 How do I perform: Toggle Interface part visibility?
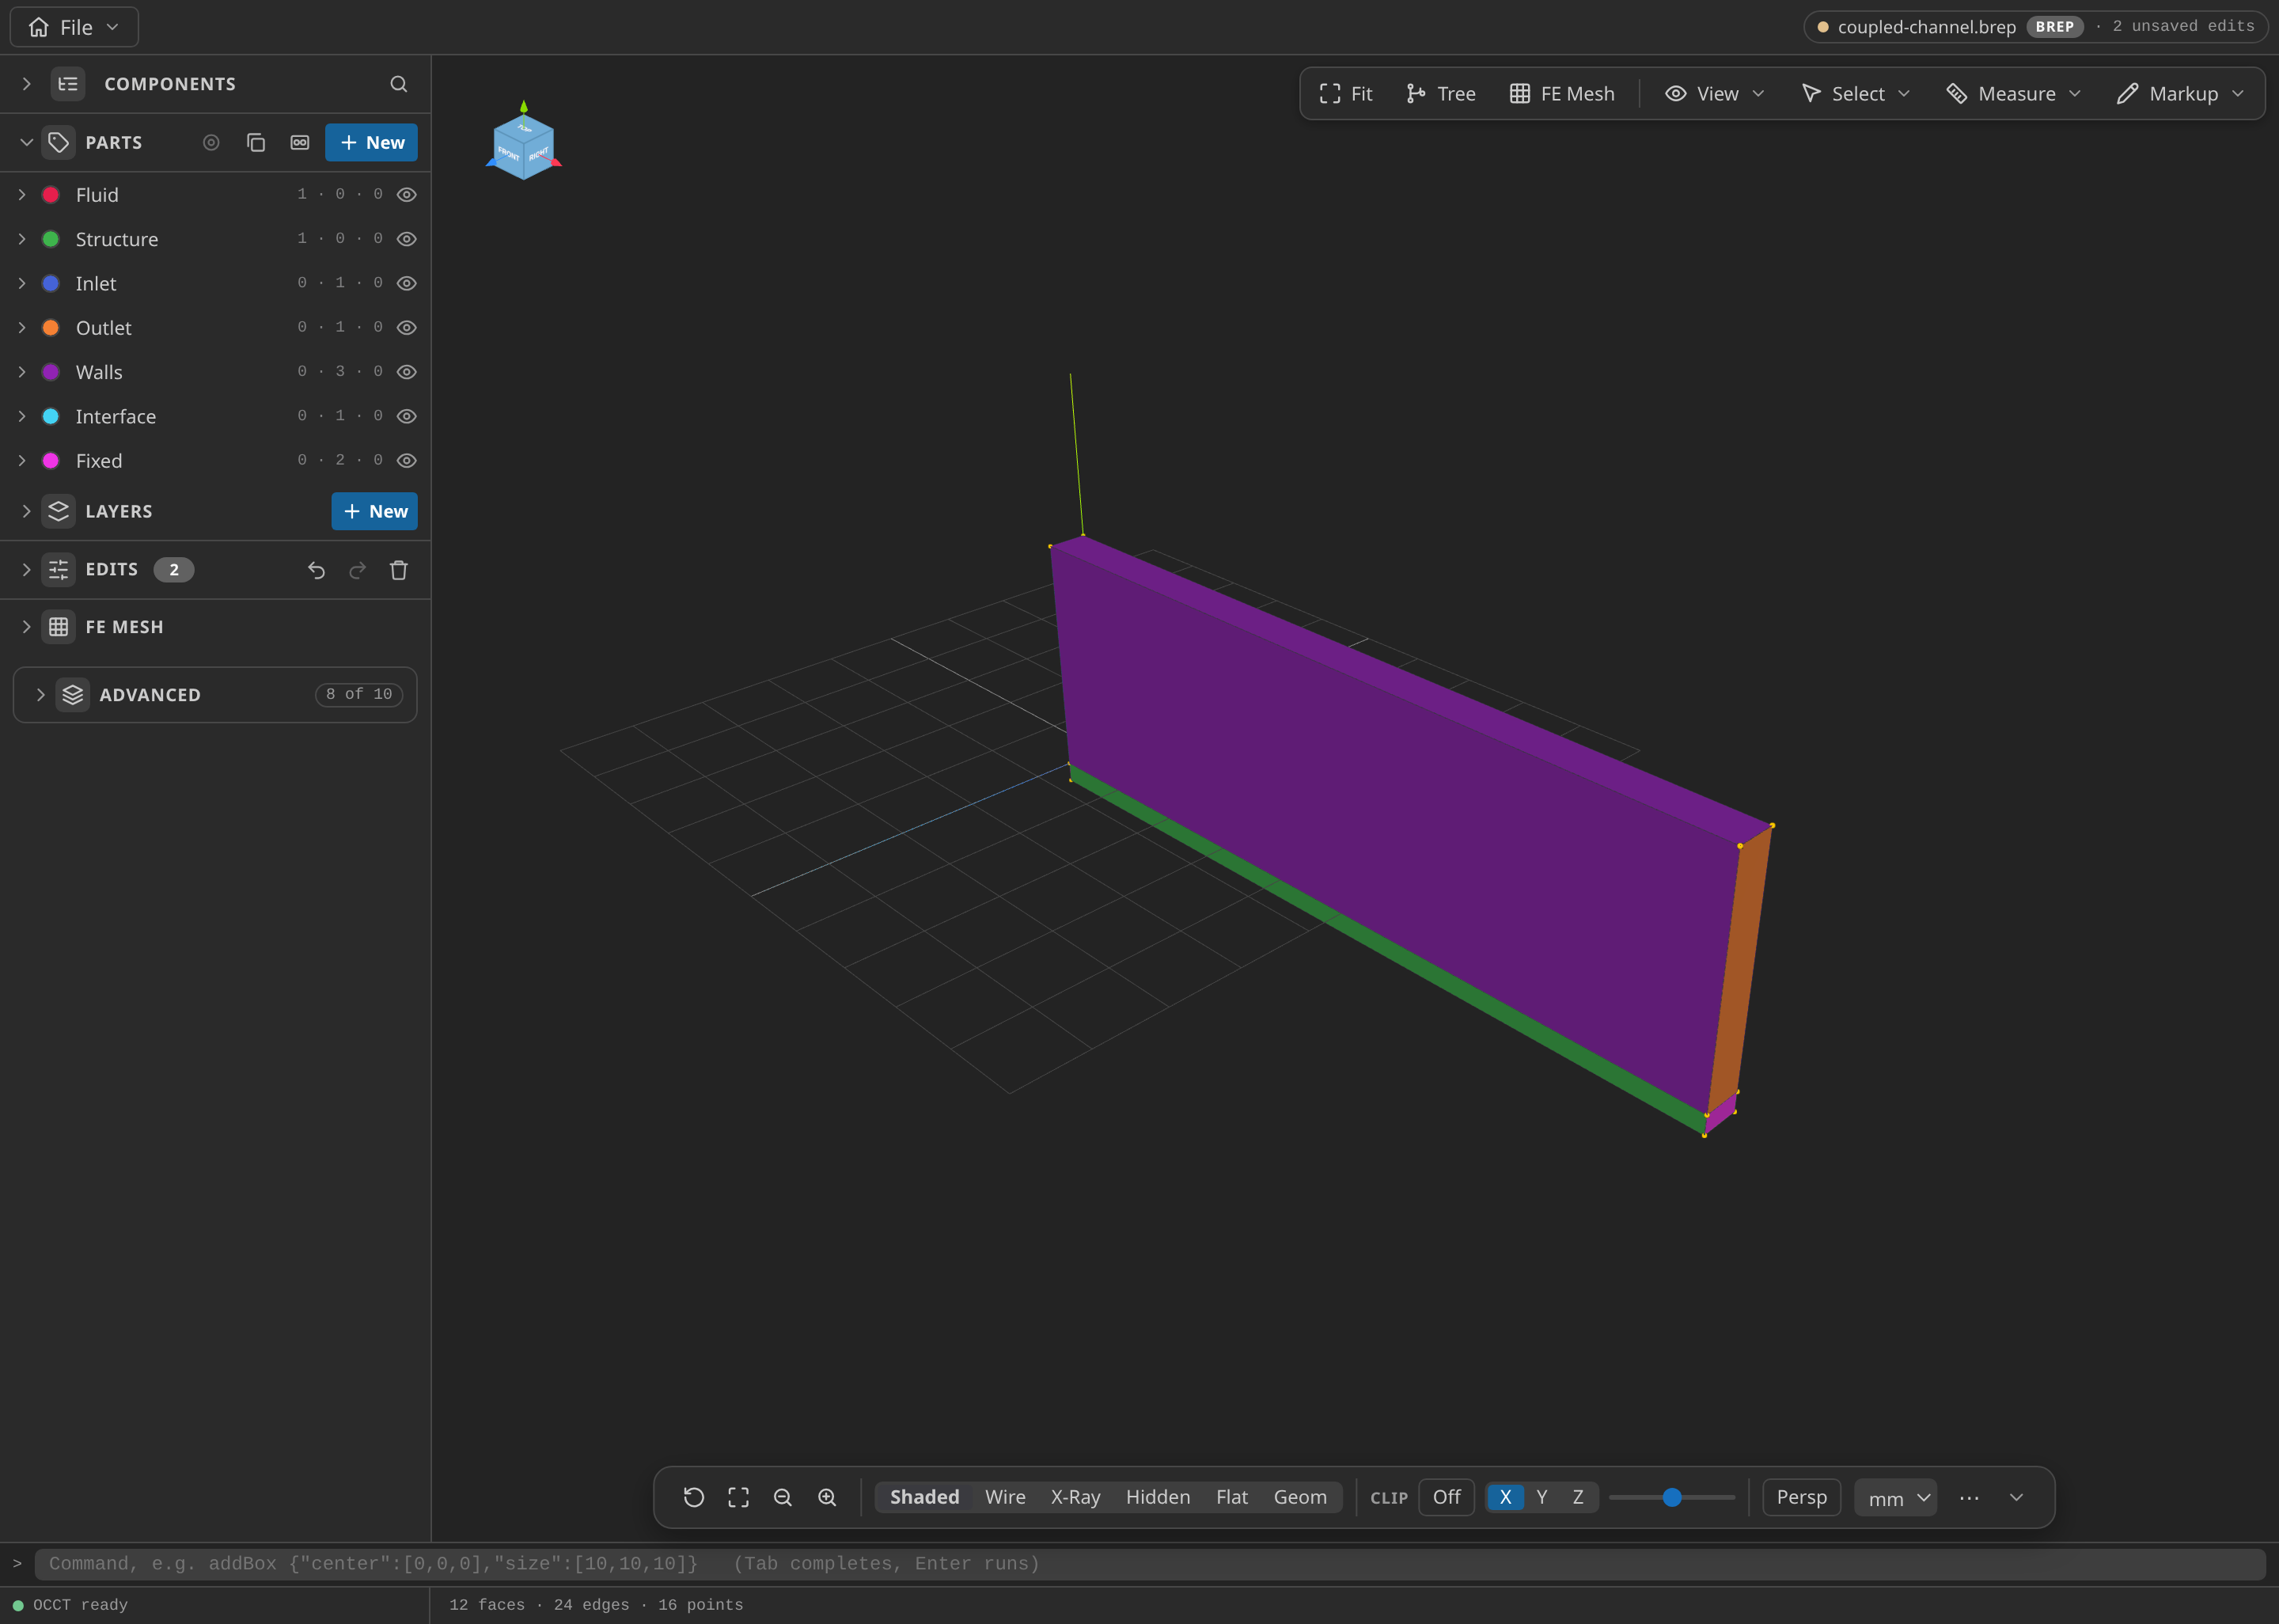click(407, 416)
